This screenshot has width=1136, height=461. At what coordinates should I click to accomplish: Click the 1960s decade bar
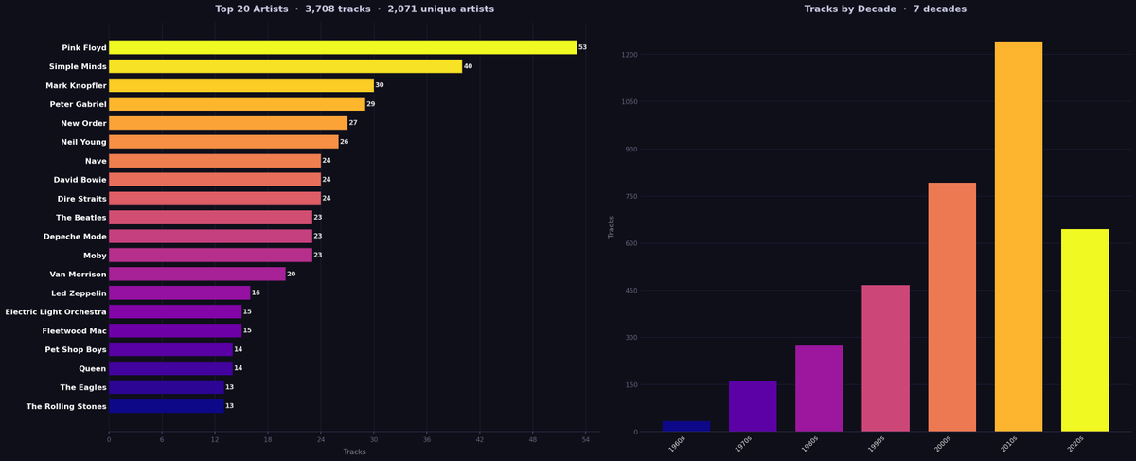point(686,426)
